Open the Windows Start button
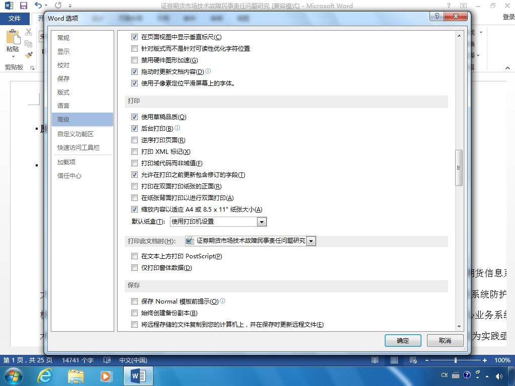The height and width of the screenshot is (386, 515). click(x=14, y=376)
